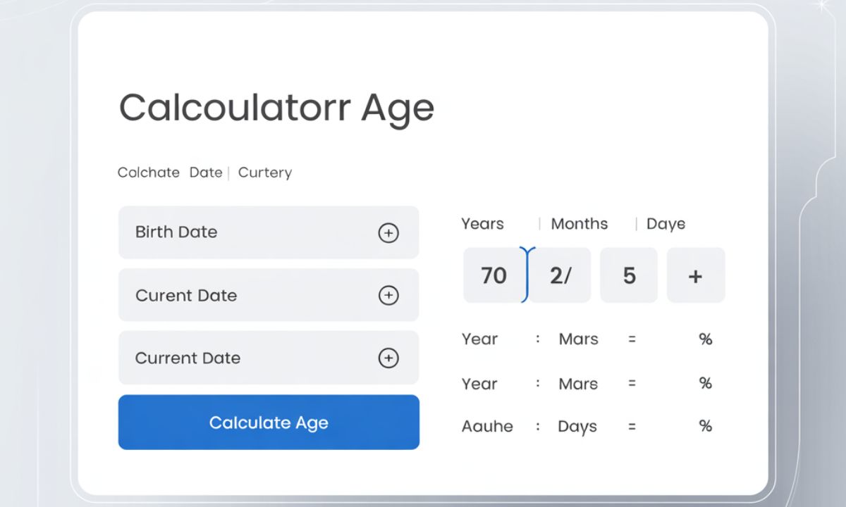Select the "Months" column header
Viewport: 846px width, 507px height.
(579, 224)
